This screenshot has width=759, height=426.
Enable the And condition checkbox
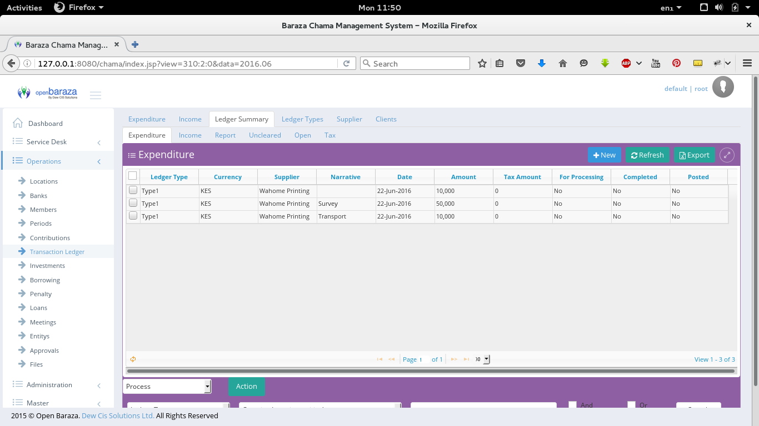point(572,405)
